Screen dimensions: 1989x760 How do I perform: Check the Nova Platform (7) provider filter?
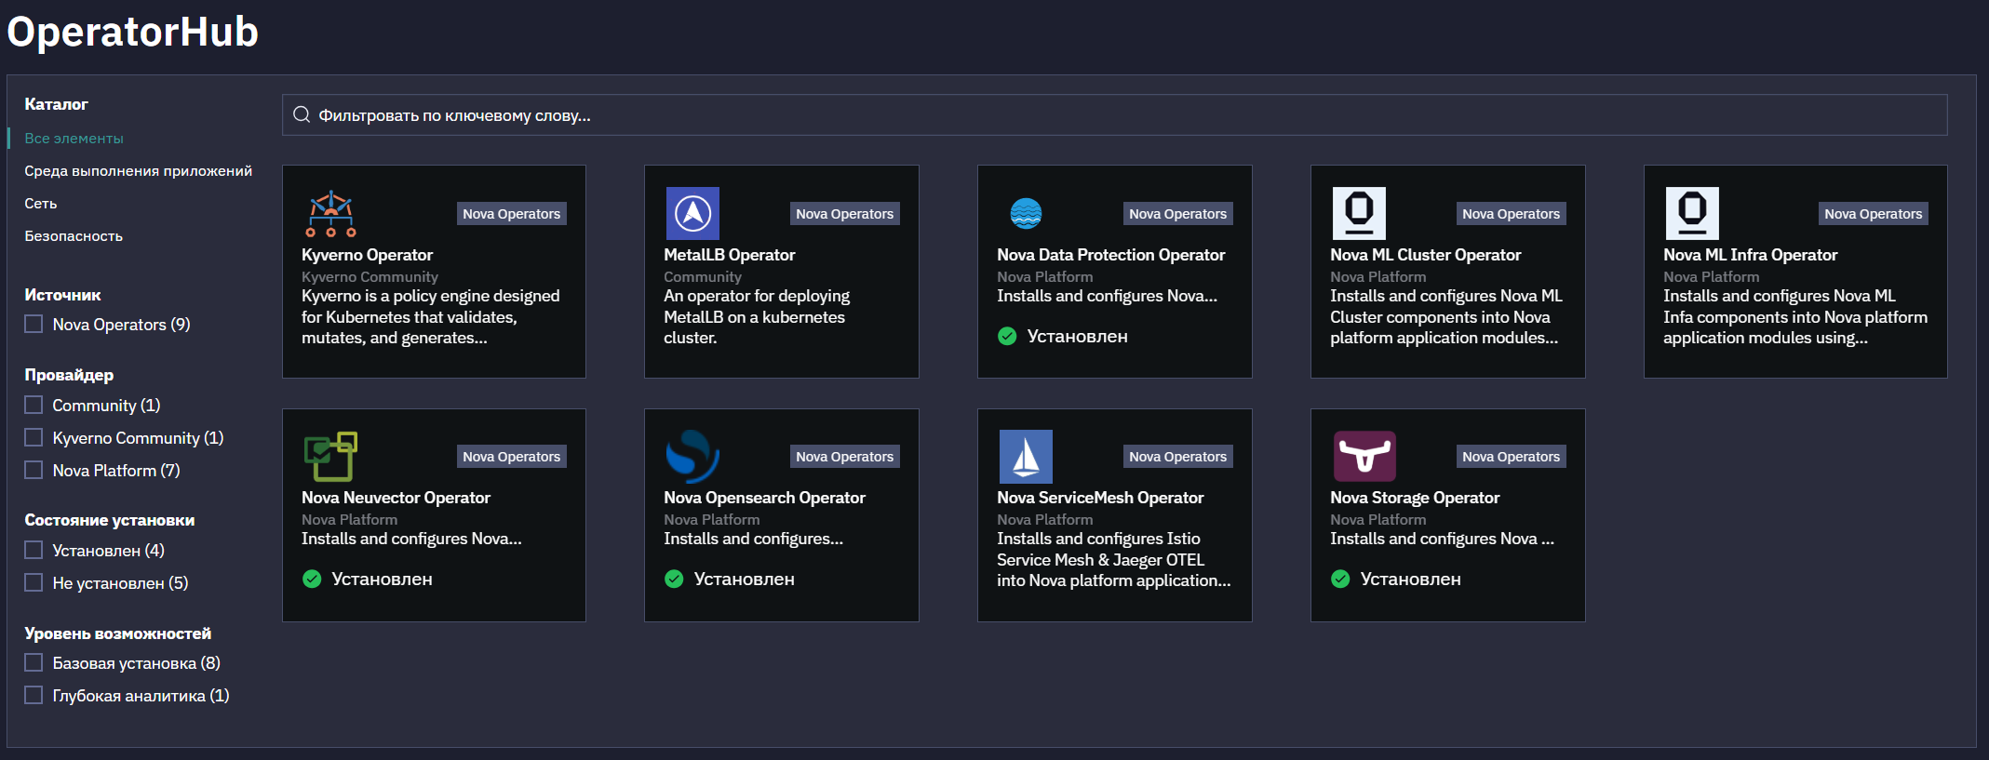tap(34, 470)
